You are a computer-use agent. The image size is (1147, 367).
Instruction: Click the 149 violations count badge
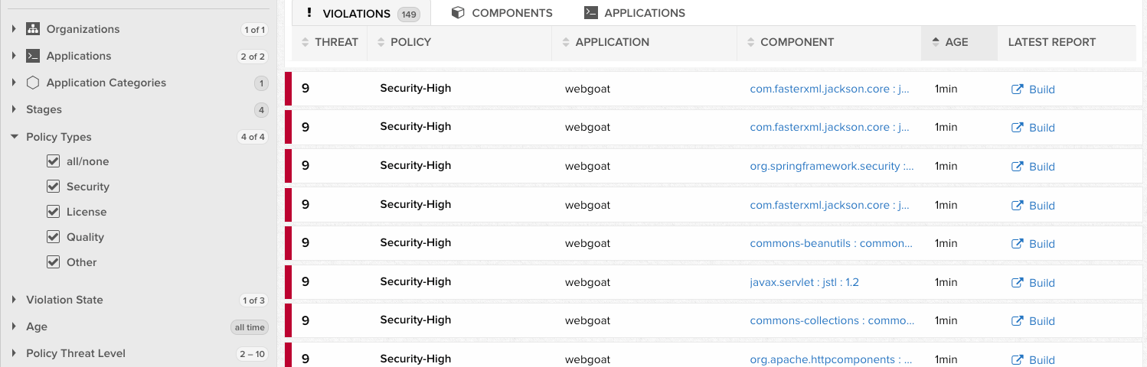(x=409, y=14)
